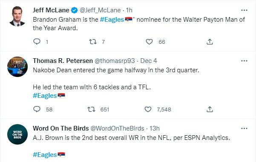Screen dimensions: 256x162
Task: Reply to Jeff McLane's tweet
Action: click(x=37, y=42)
